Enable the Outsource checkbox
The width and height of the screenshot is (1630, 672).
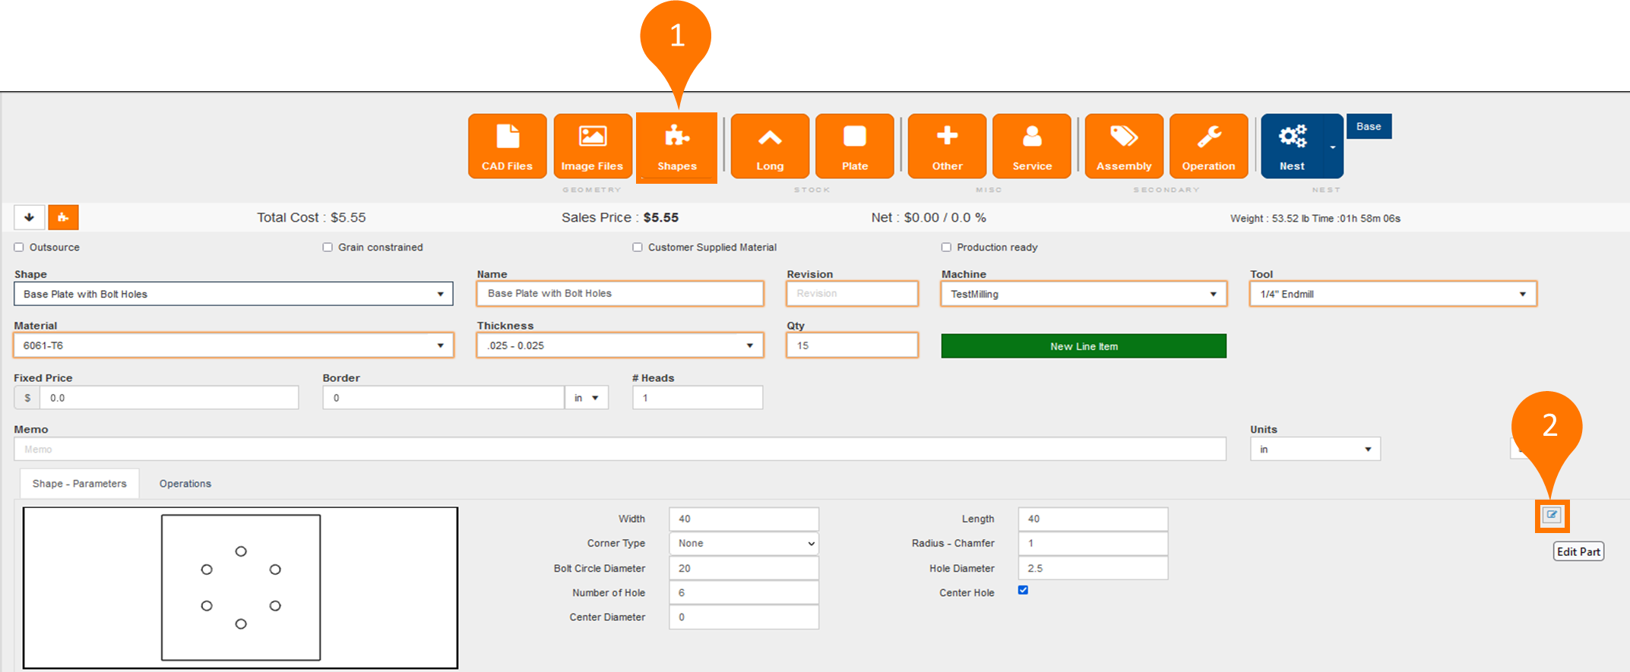point(19,248)
